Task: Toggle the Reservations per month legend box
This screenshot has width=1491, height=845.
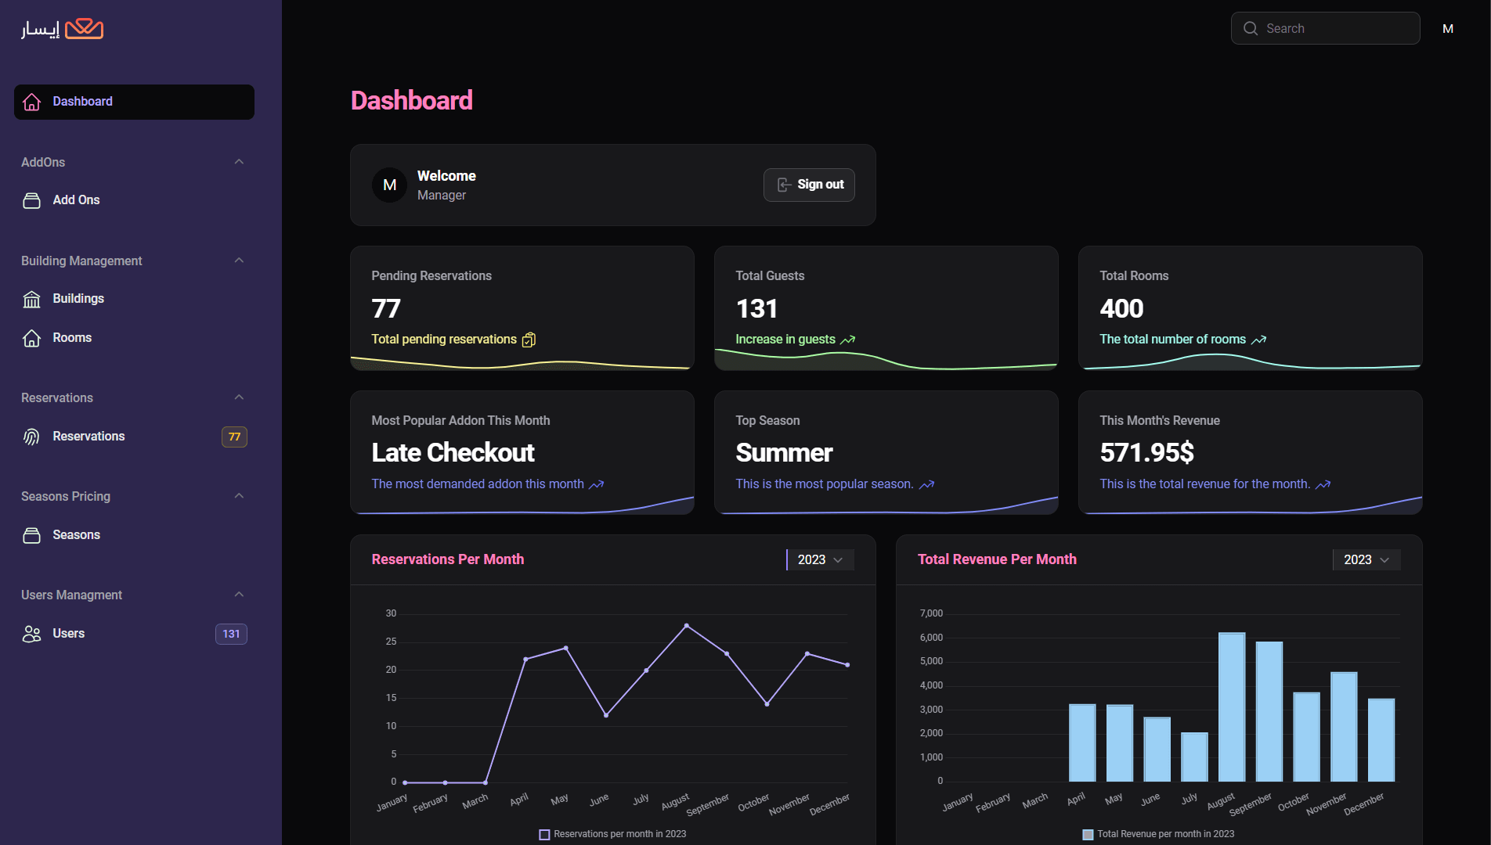Action: point(544,835)
